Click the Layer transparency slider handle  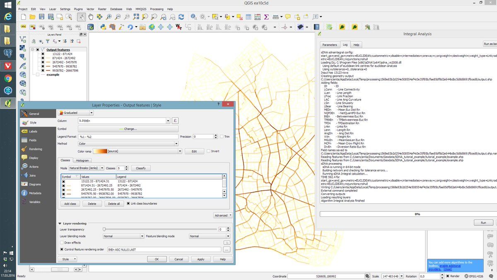tap(104, 229)
